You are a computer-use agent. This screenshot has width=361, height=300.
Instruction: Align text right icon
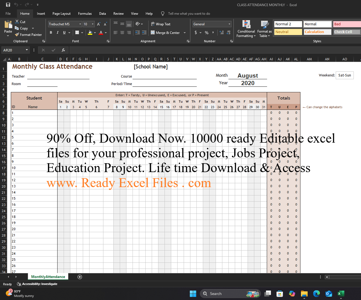(x=129, y=33)
